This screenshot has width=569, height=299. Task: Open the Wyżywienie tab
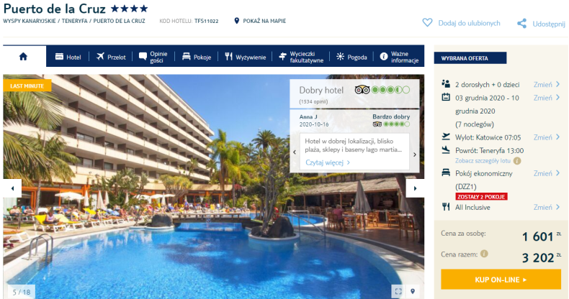246,57
